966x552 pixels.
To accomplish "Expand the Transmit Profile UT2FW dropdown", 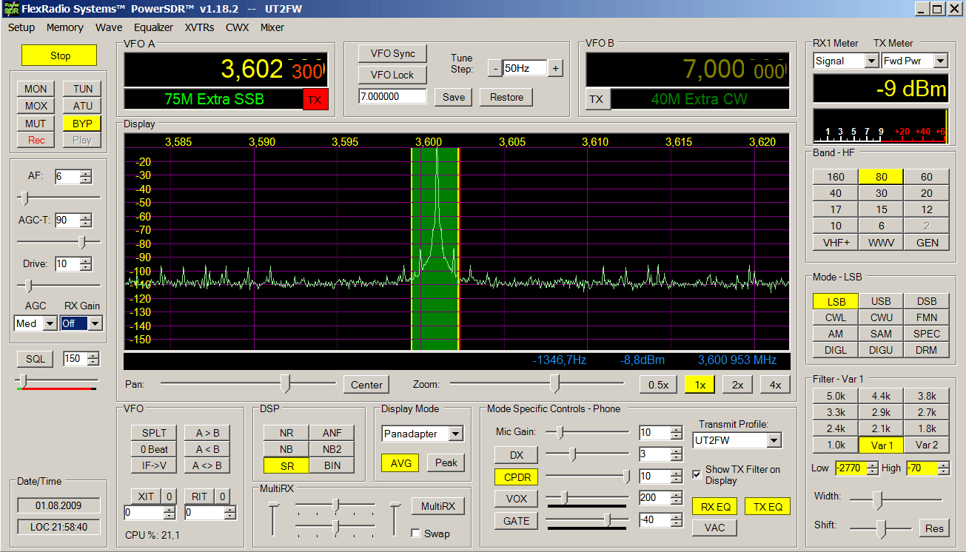I will click(x=774, y=440).
